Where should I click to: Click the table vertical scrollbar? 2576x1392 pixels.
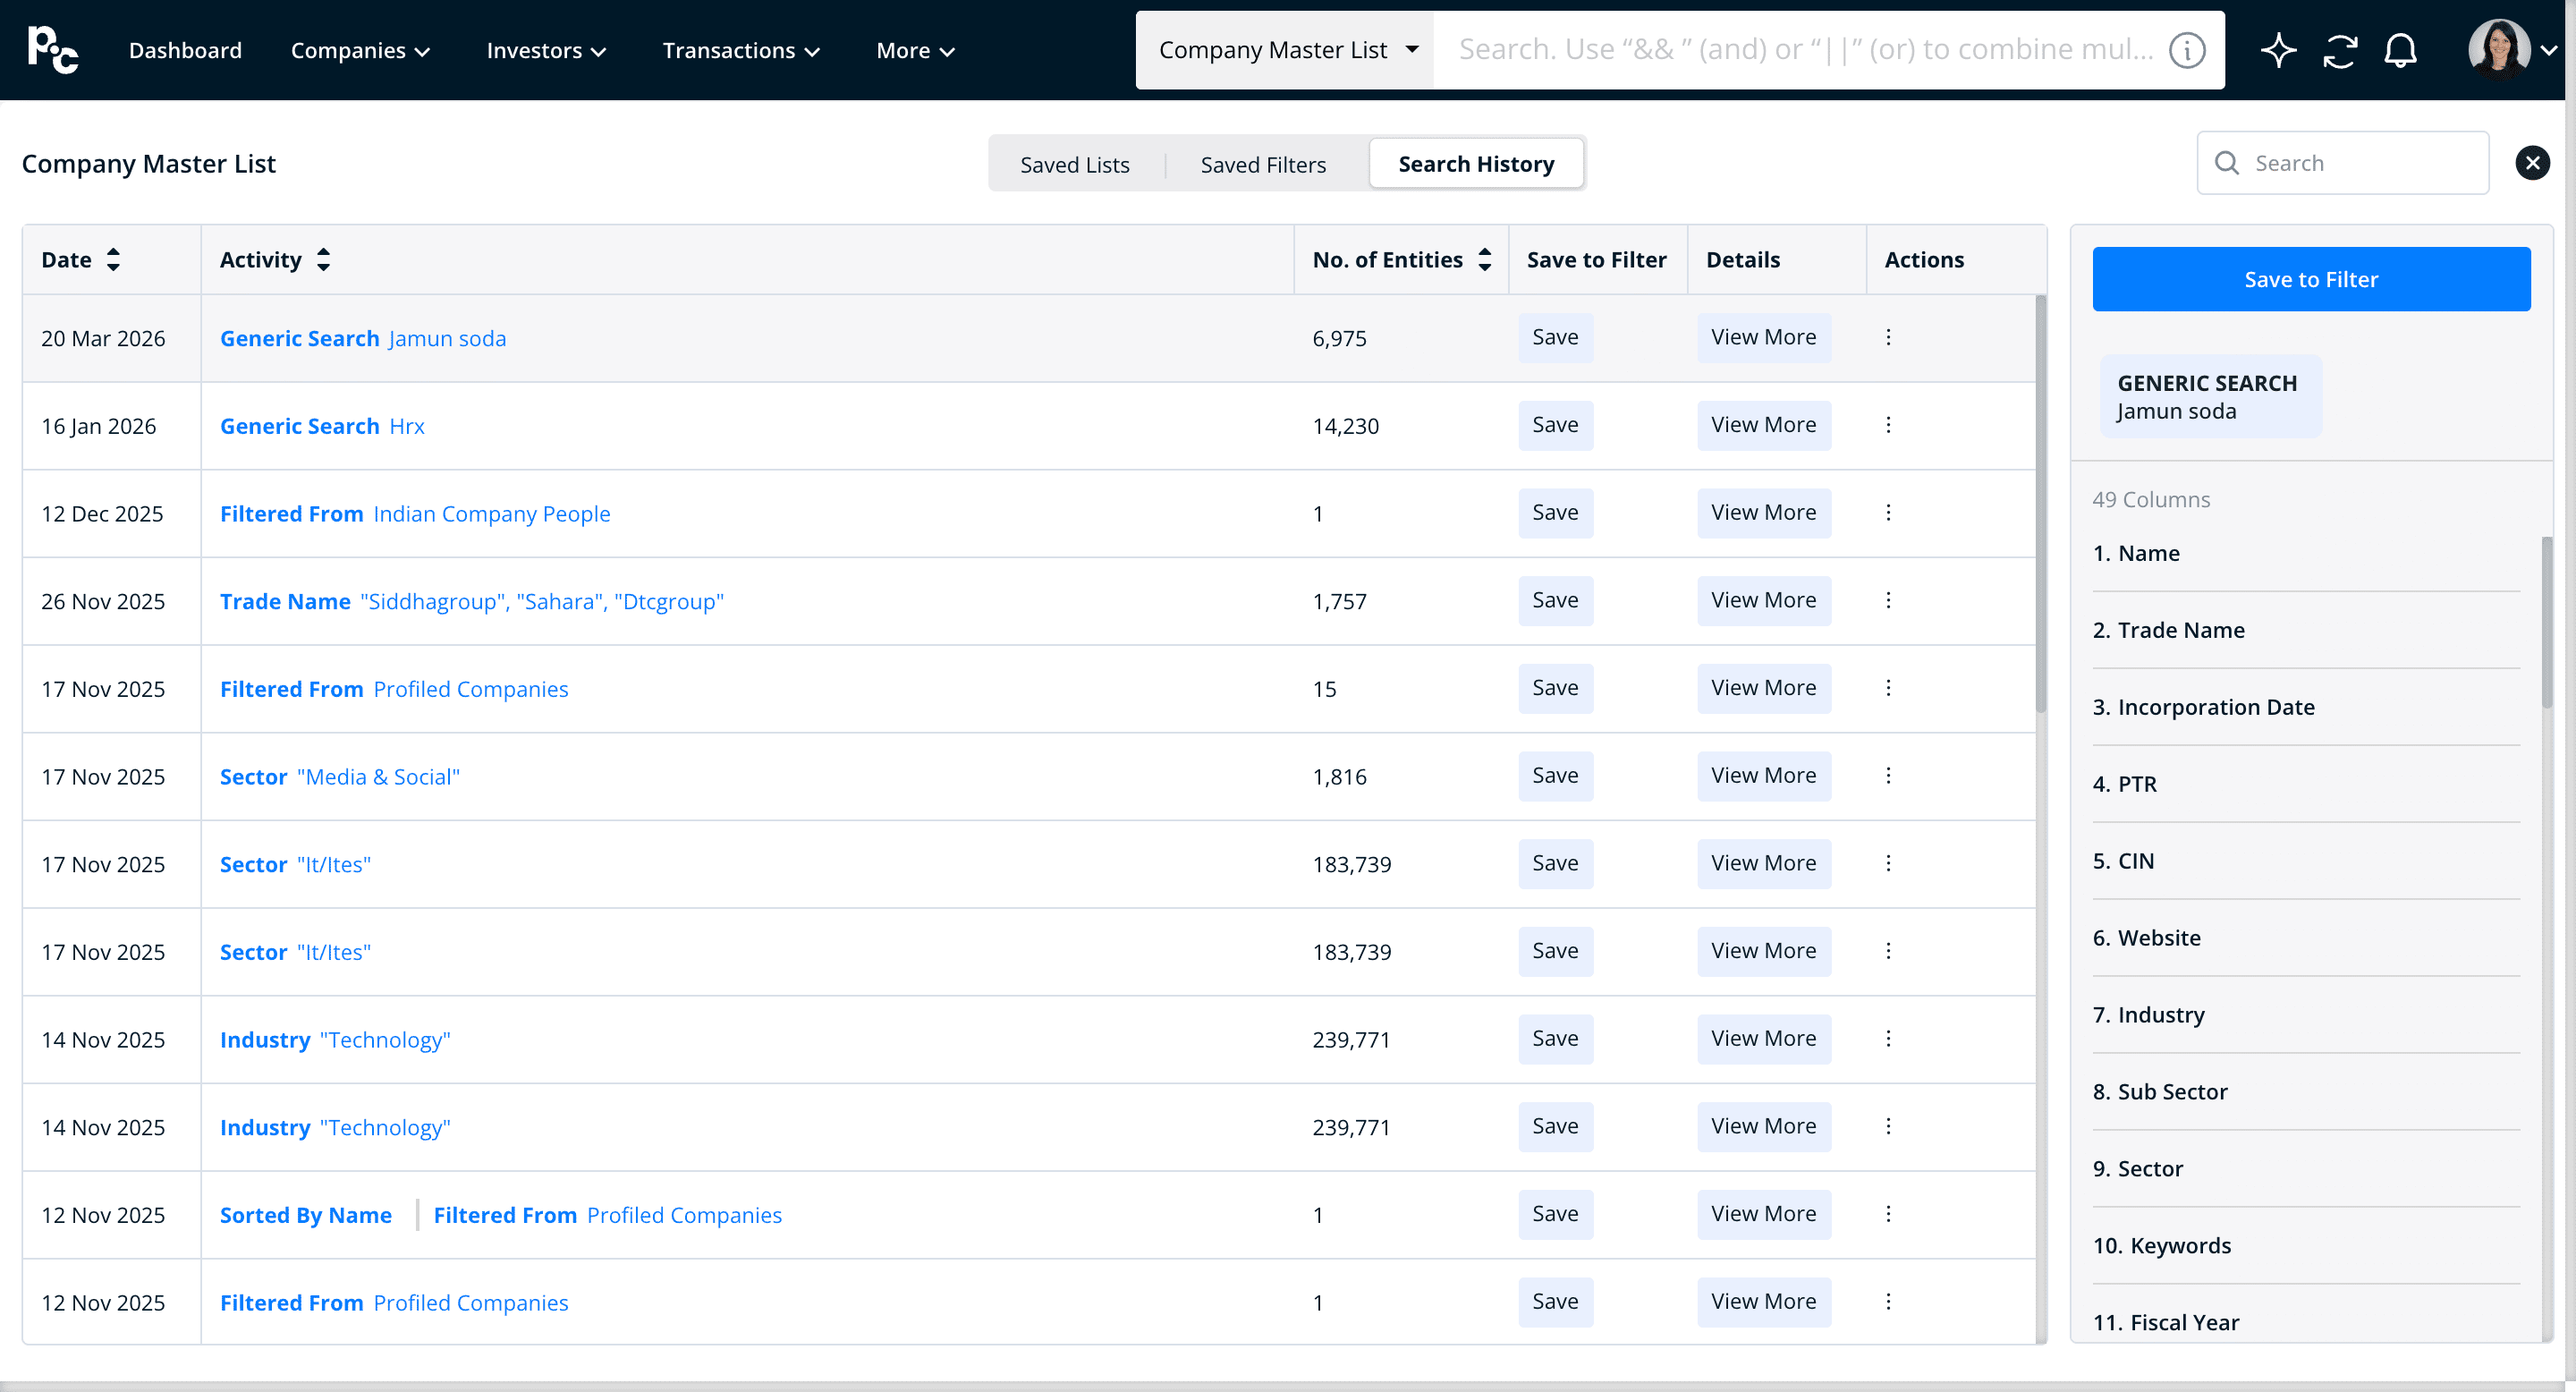coord(2040,504)
